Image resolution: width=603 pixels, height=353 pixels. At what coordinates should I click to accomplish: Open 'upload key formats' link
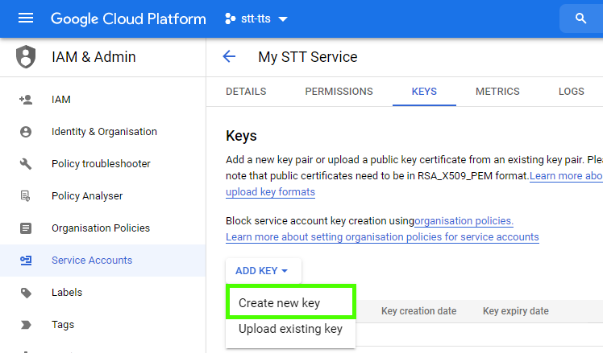(270, 192)
